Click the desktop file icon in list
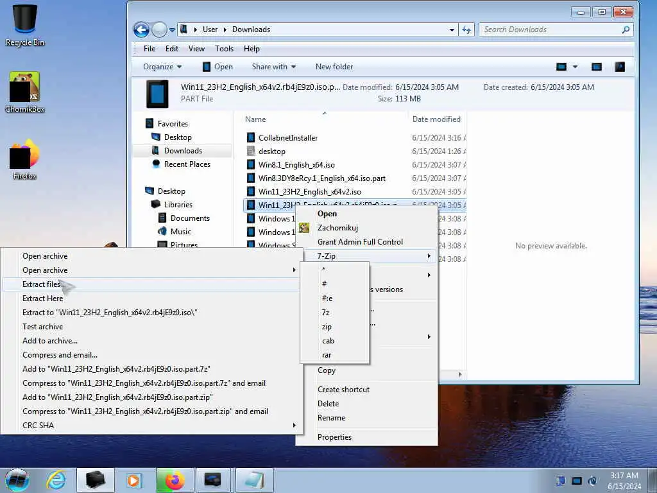 pos(251,151)
